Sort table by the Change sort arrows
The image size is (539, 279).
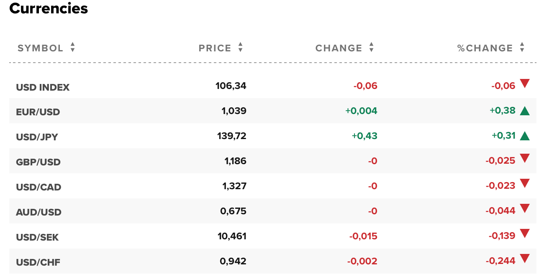pyautogui.click(x=371, y=47)
